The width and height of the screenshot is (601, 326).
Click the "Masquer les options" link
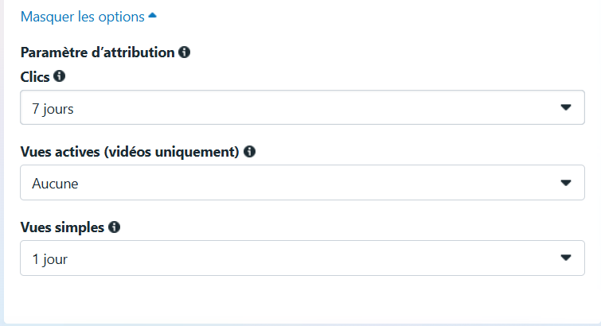click(83, 17)
